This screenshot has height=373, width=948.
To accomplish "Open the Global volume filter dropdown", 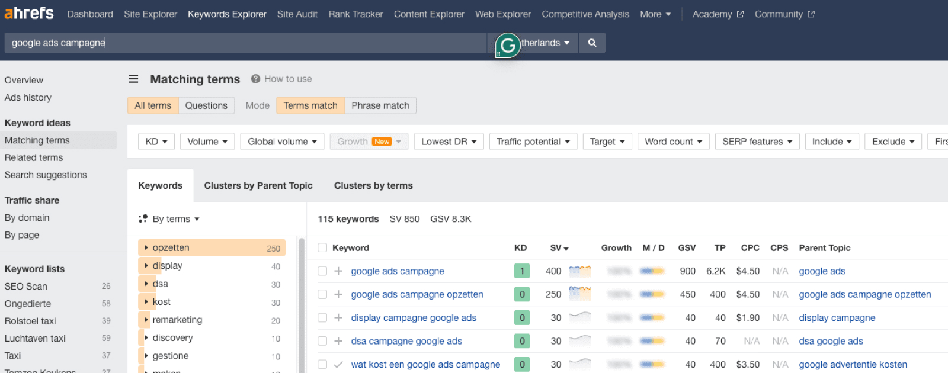I will 282,142.
